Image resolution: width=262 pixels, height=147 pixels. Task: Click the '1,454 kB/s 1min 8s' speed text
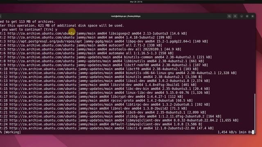235,132
